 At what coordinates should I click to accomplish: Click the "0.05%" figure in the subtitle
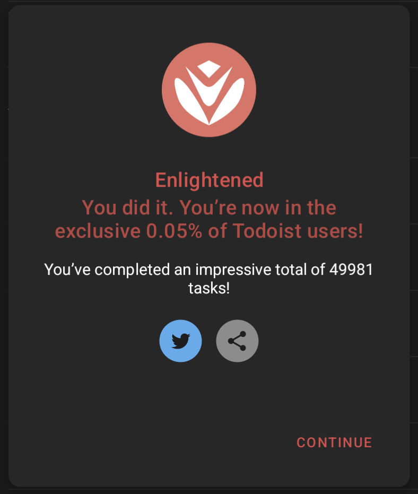[174, 231]
